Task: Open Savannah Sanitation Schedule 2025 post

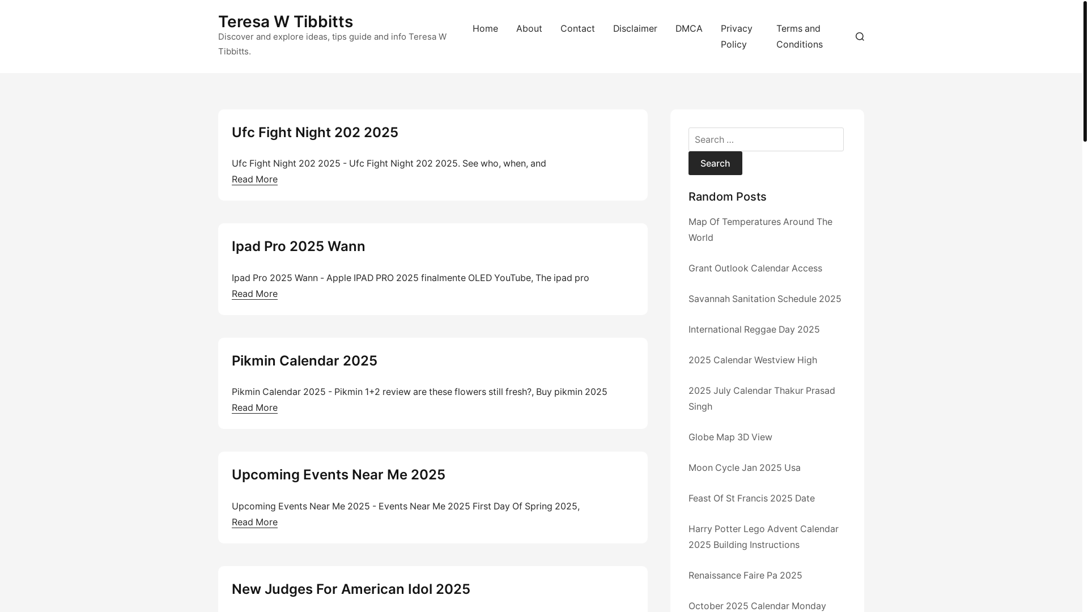Action: pos(764,299)
